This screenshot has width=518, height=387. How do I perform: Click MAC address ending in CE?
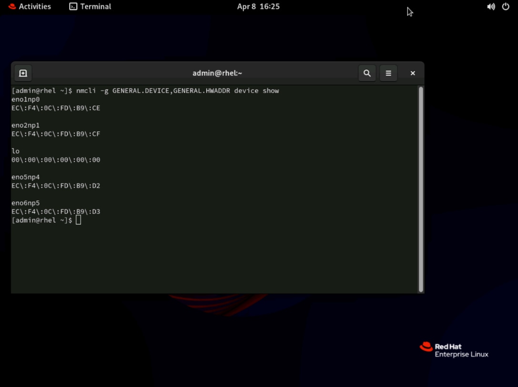(56, 108)
